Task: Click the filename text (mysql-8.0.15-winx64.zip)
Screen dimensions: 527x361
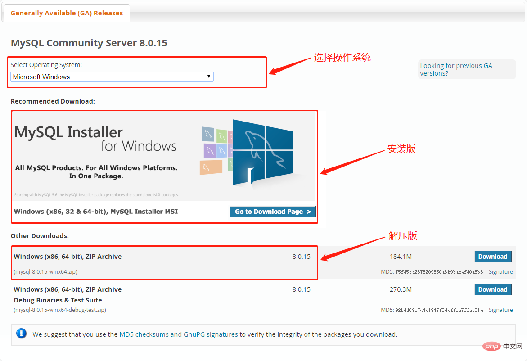Action: pos(45,271)
